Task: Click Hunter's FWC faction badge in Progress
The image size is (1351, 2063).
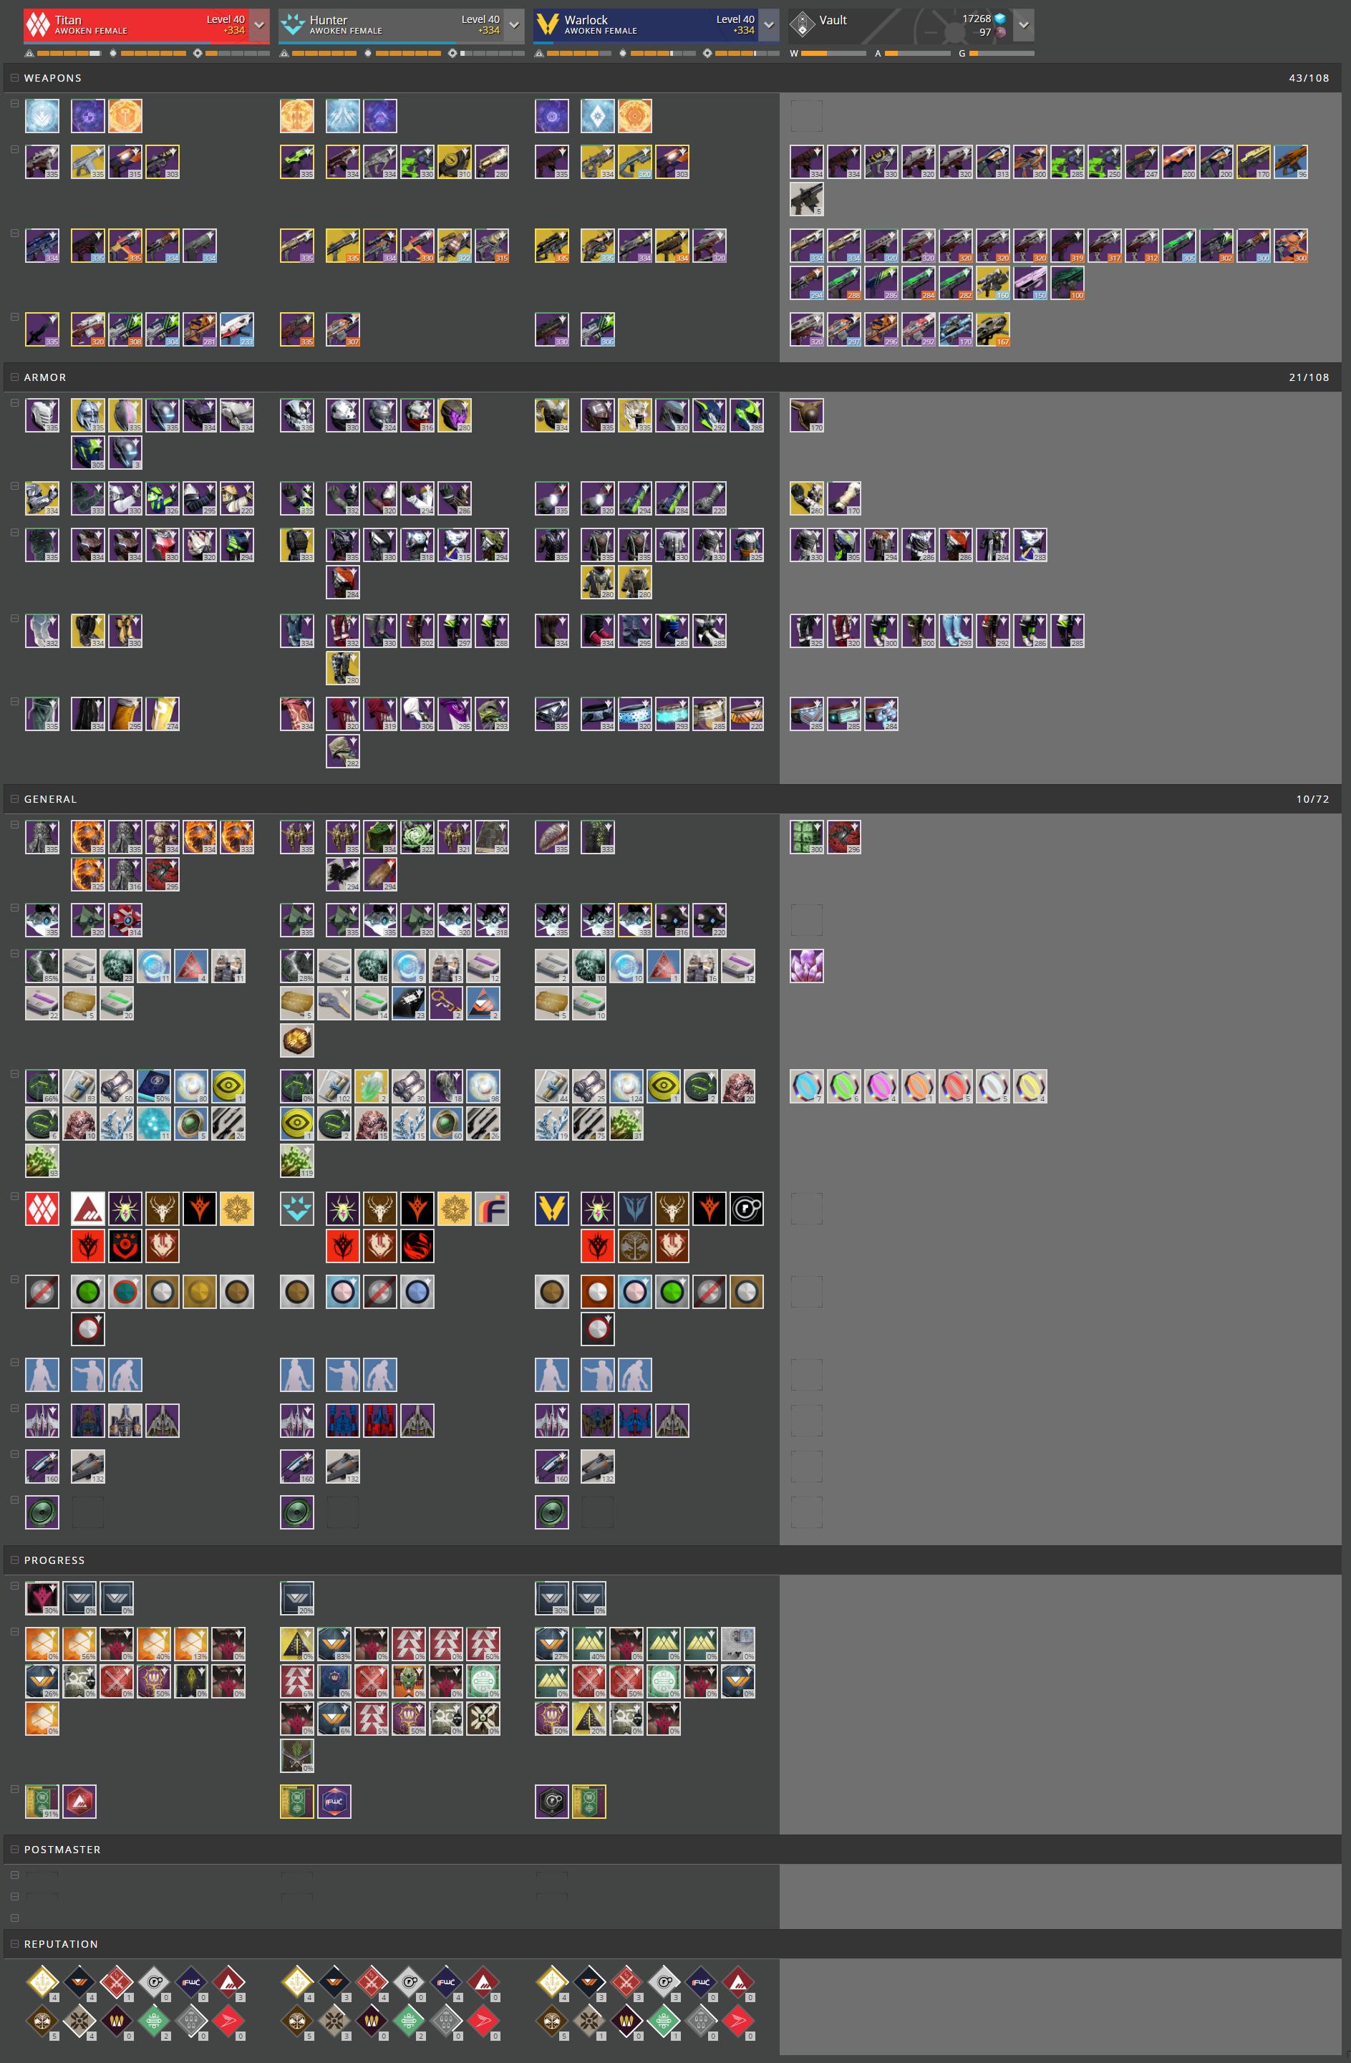Action: pos(334,1801)
